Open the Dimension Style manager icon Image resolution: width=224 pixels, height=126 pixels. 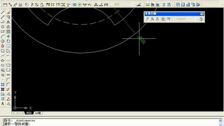(139, 5)
